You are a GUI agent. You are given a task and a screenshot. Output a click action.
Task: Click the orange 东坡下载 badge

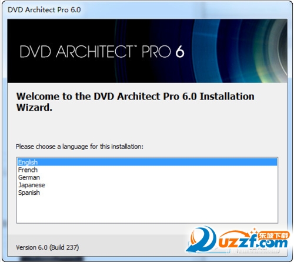click(x=273, y=236)
